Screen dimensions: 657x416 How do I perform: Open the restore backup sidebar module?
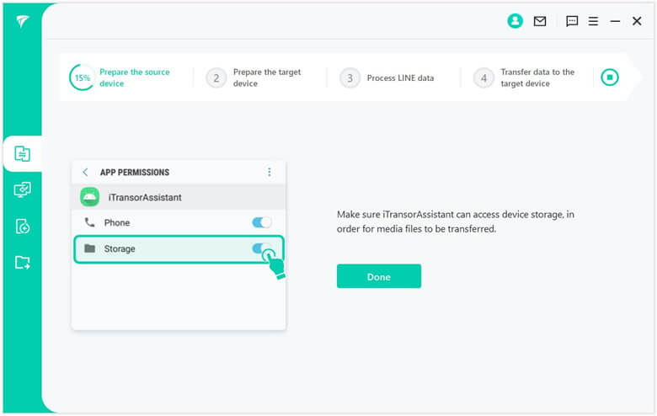[x=22, y=227]
